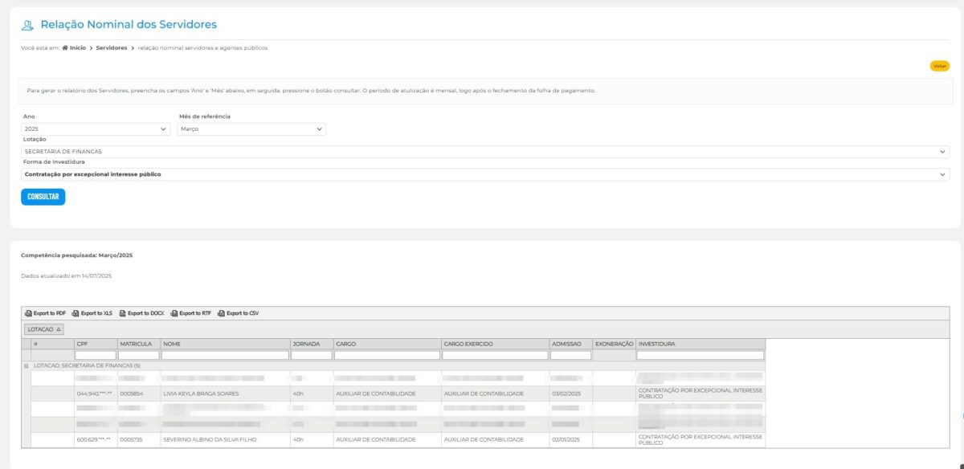
Task: Collapse the LOTACAO: SECRETARIA DE FINANCAS group
Action: click(26, 365)
